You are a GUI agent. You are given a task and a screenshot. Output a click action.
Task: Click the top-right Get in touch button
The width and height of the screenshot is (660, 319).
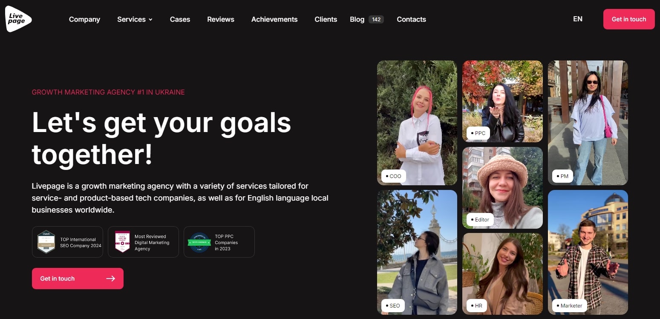(x=629, y=19)
